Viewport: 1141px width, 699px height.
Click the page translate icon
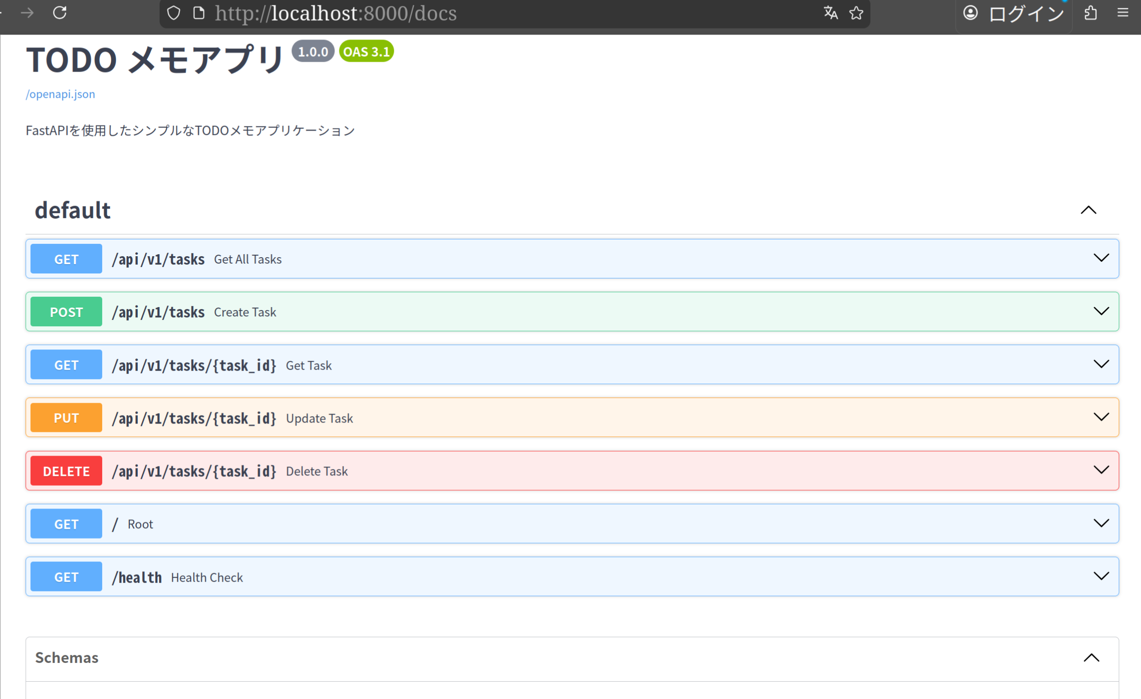[830, 13]
